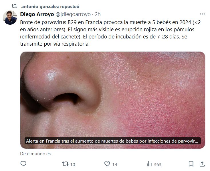
Task: Repost this tweet using the retweet icon
Action: [65, 164]
